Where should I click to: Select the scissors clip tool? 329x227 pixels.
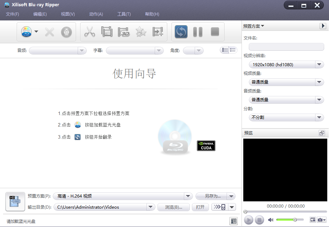click(90, 32)
